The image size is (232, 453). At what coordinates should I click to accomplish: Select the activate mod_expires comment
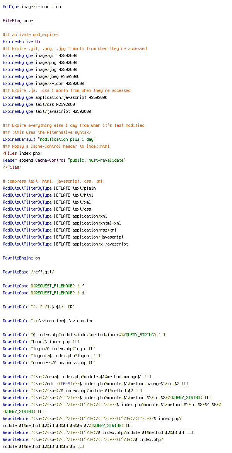tap(31, 35)
